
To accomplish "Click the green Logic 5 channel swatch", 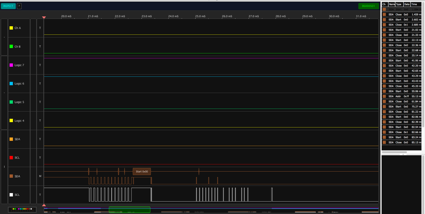I will 11,102.
